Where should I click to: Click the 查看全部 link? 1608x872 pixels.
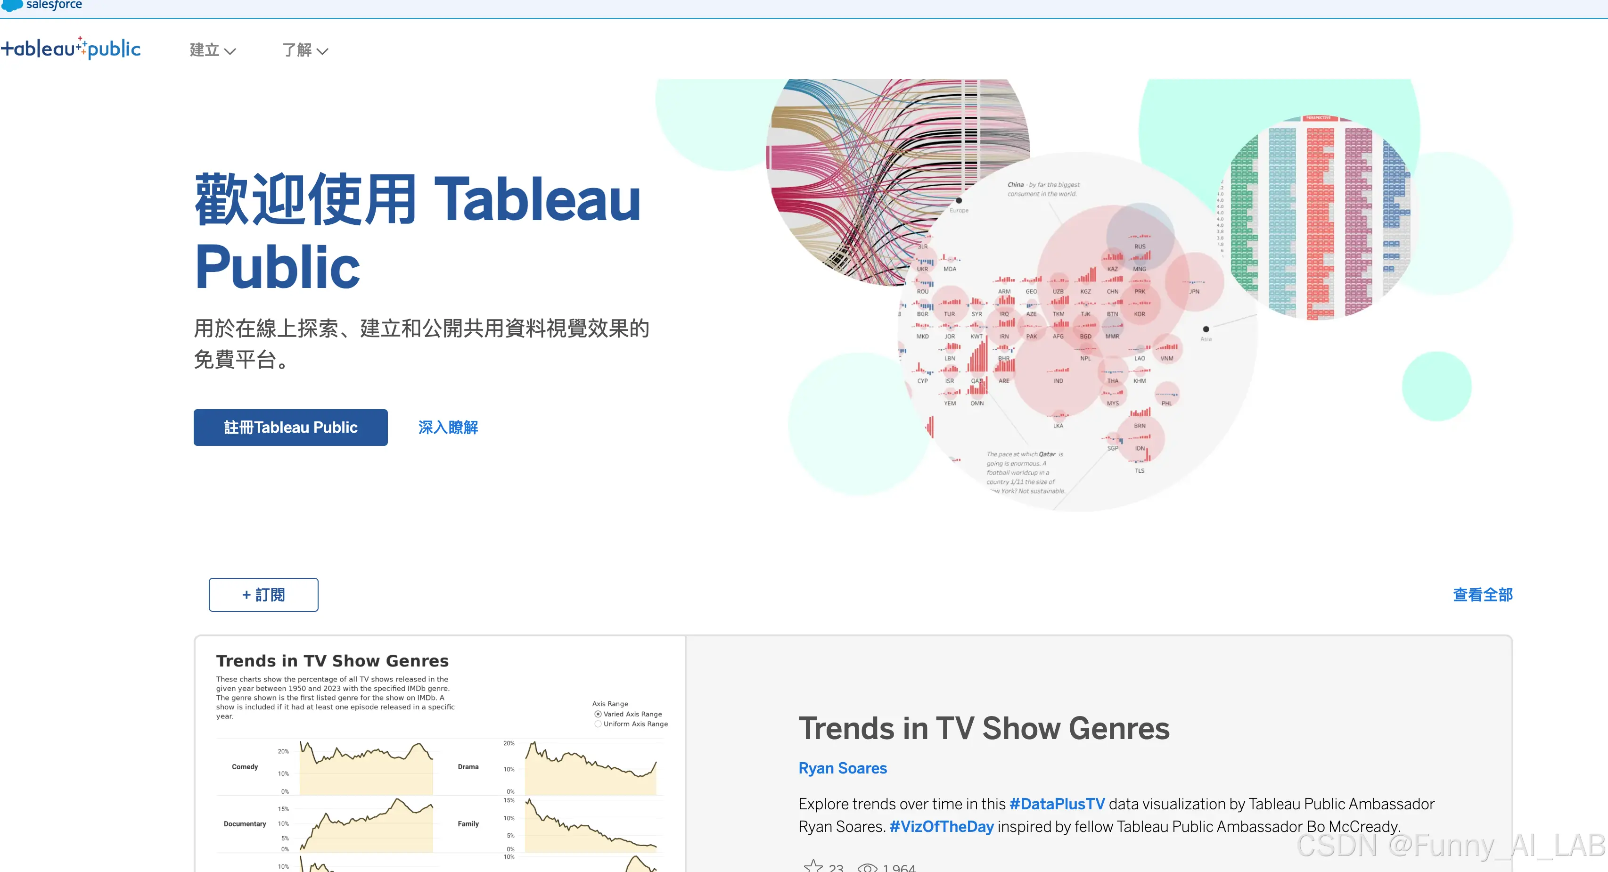coord(1483,595)
